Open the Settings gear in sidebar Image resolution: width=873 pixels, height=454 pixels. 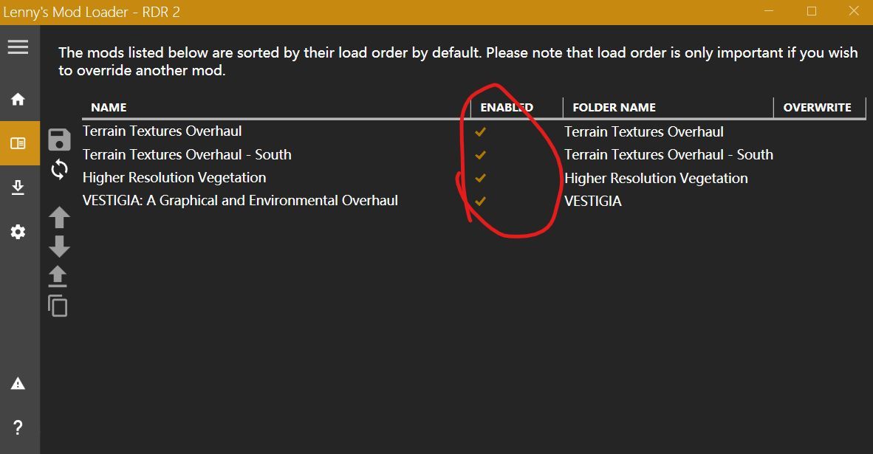click(18, 232)
